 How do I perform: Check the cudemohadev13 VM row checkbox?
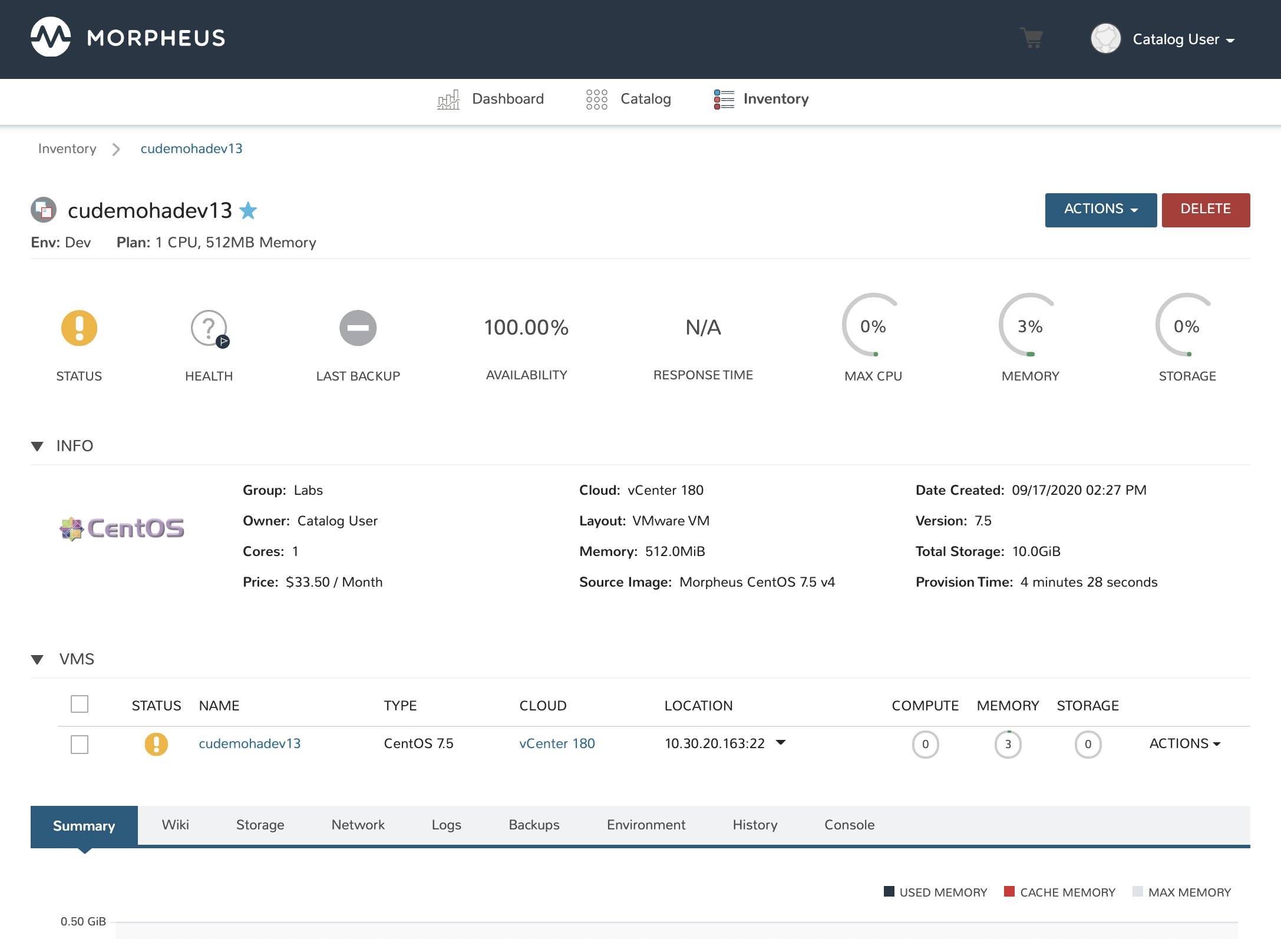pyautogui.click(x=80, y=744)
